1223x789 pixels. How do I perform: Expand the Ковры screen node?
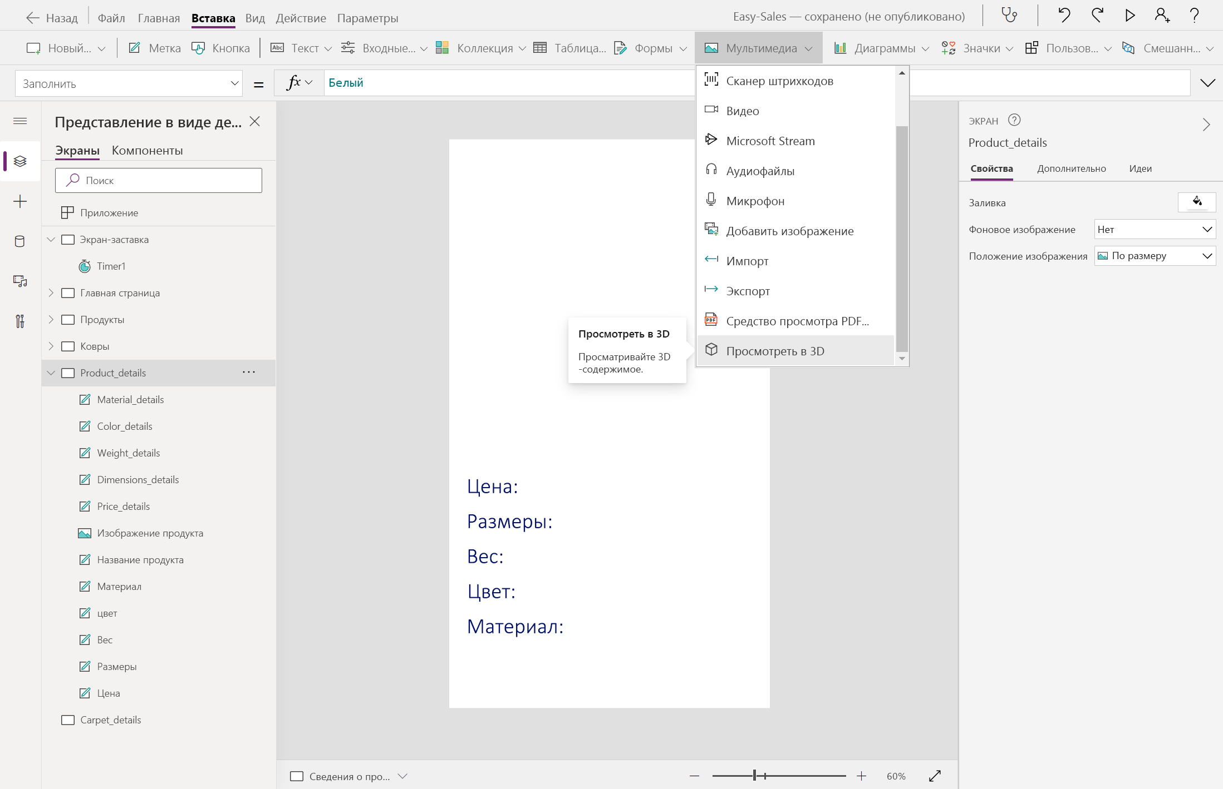pos(51,346)
